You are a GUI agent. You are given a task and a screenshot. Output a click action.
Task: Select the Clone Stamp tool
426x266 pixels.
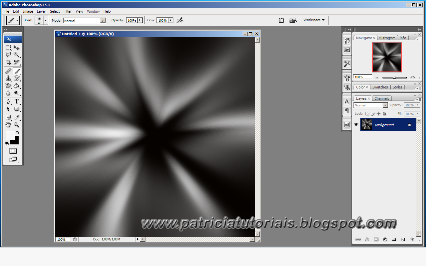(8, 78)
